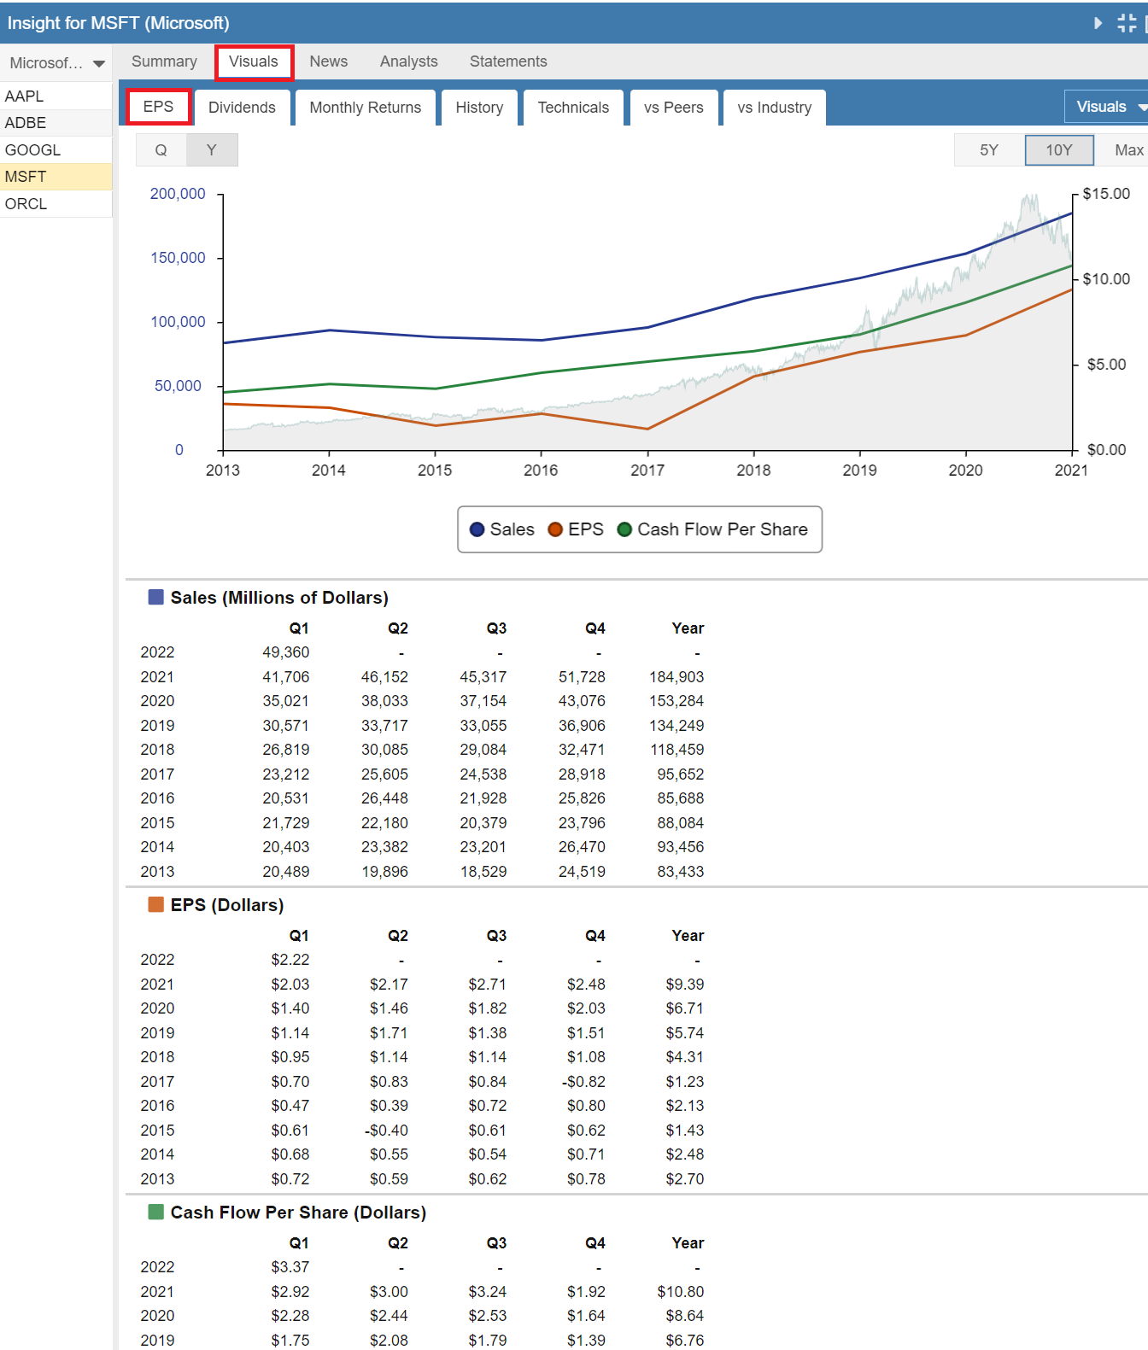Click 2021 yearly EPS value $9.39

tap(685, 985)
